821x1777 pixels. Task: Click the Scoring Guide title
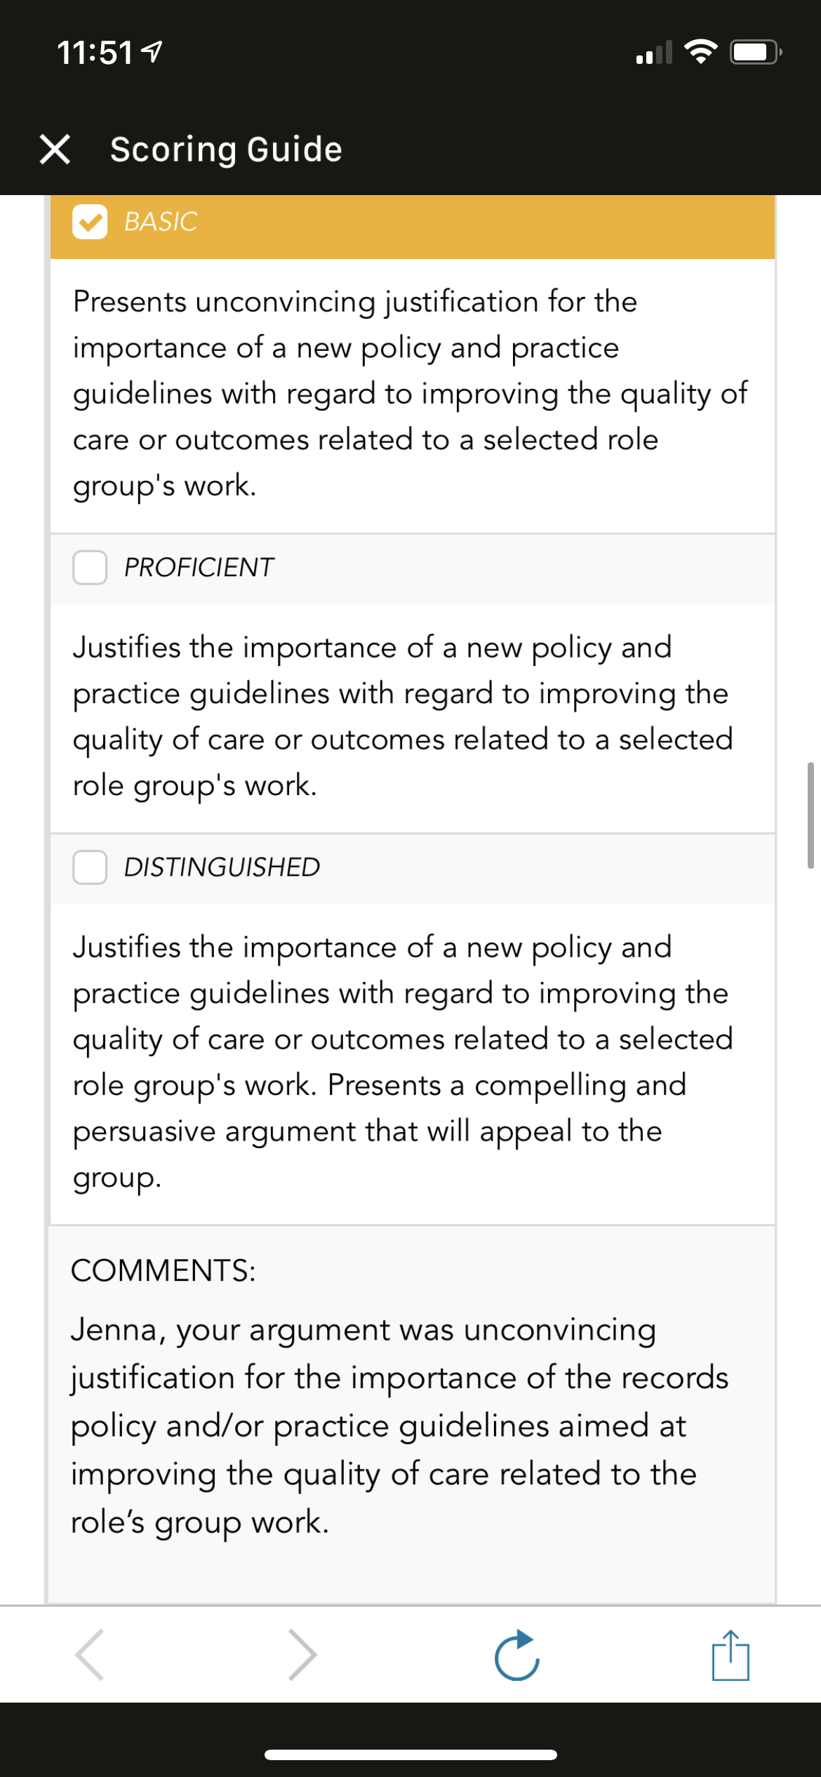pyautogui.click(x=226, y=149)
